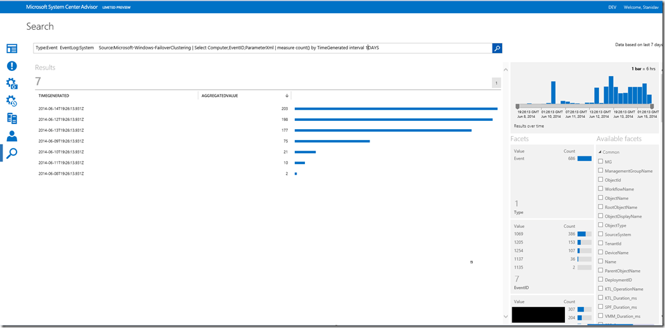Collapse the Common facets group
The image size is (665, 328).
point(599,152)
